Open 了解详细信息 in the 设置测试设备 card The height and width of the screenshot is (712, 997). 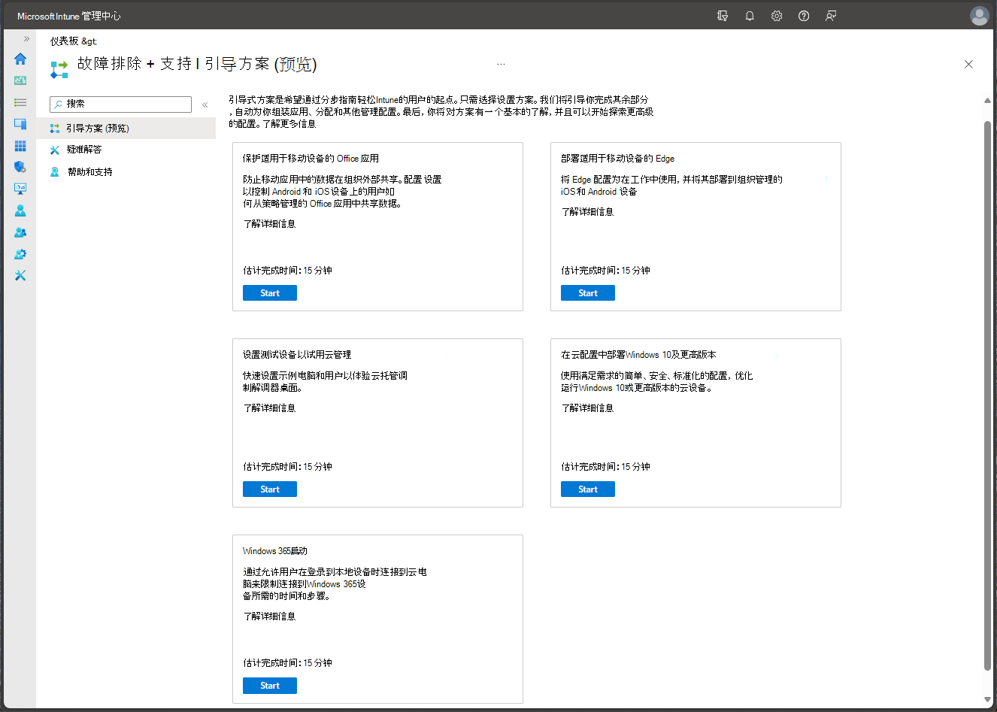click(x=270, y=408)
